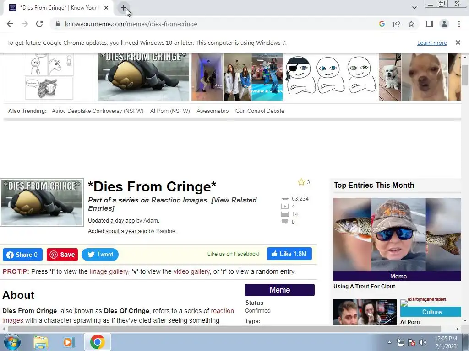This screenshot has height=351, width=469.
Task: Save entry to Pinterest
Action: click(x=62, y=255)
